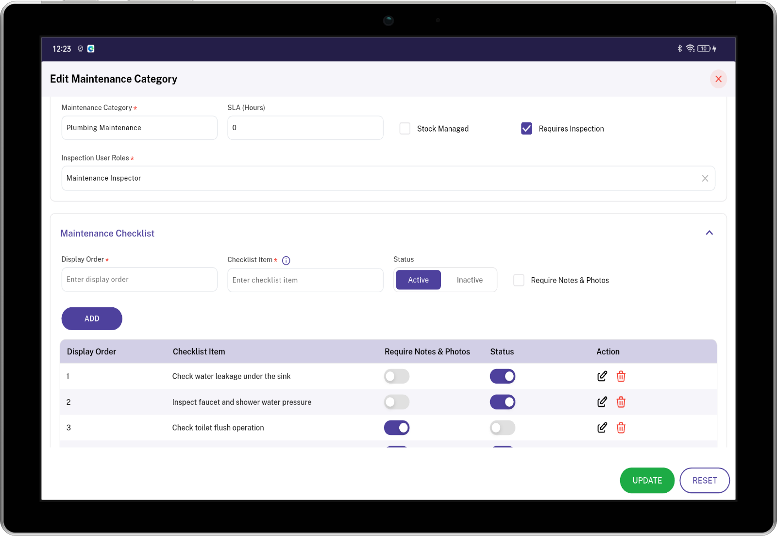Click the Checklist Item column header
Image resolution: width=777 pixels, height=536 pixels.
pyautogui.click(x=199, y=352)
